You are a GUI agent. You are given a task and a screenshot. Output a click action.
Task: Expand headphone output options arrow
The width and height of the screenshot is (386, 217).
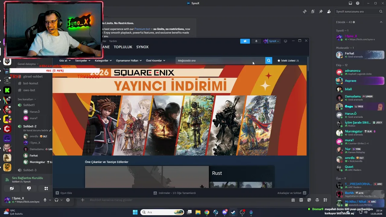61,200
